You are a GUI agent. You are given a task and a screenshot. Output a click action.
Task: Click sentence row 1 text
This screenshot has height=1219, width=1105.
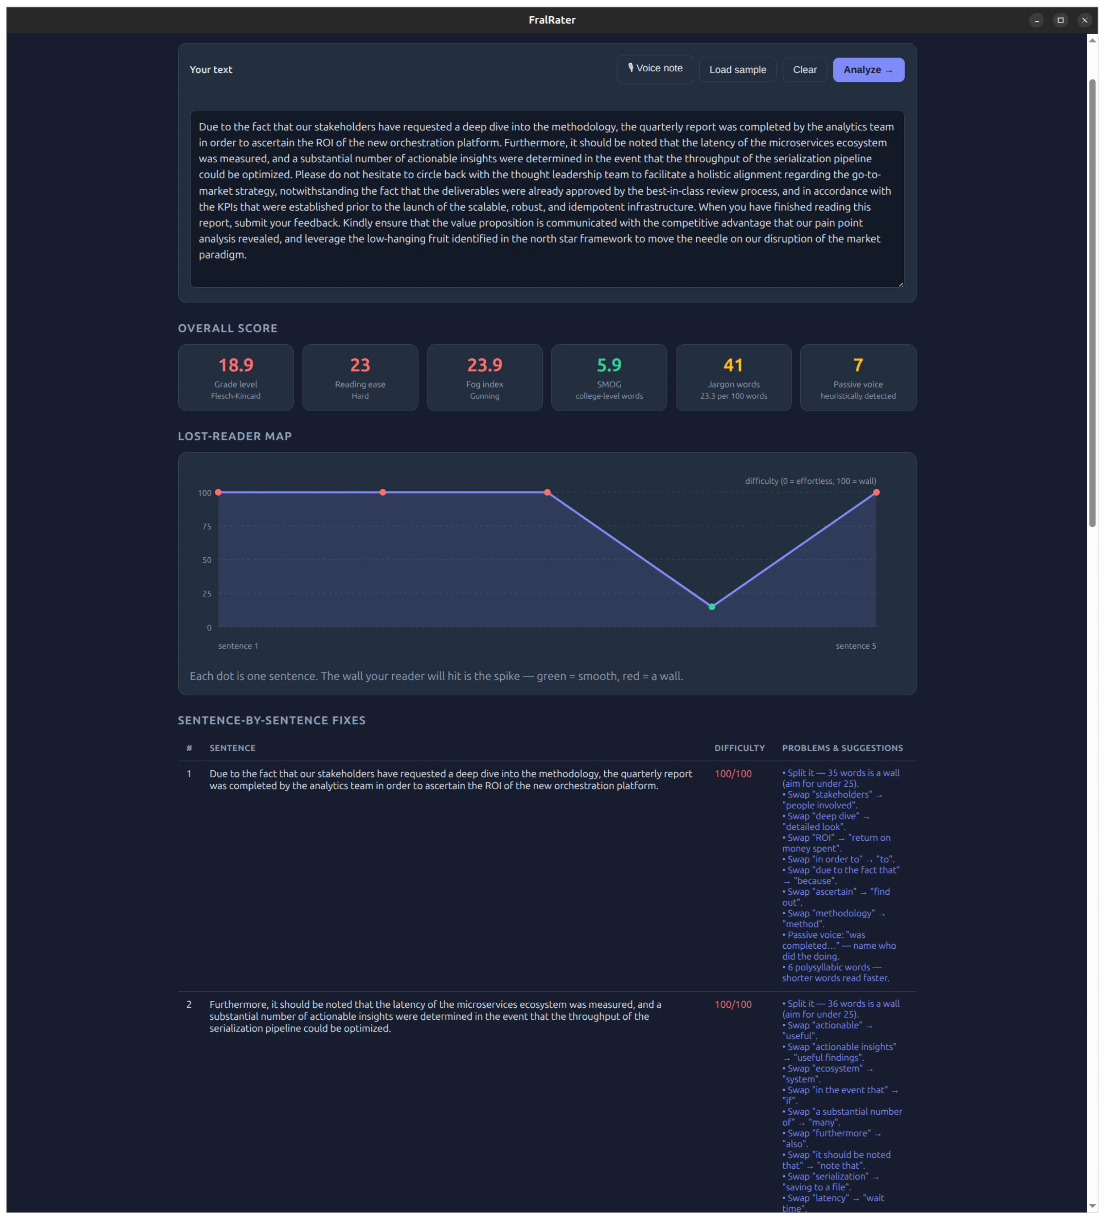[x=451, y=779]
